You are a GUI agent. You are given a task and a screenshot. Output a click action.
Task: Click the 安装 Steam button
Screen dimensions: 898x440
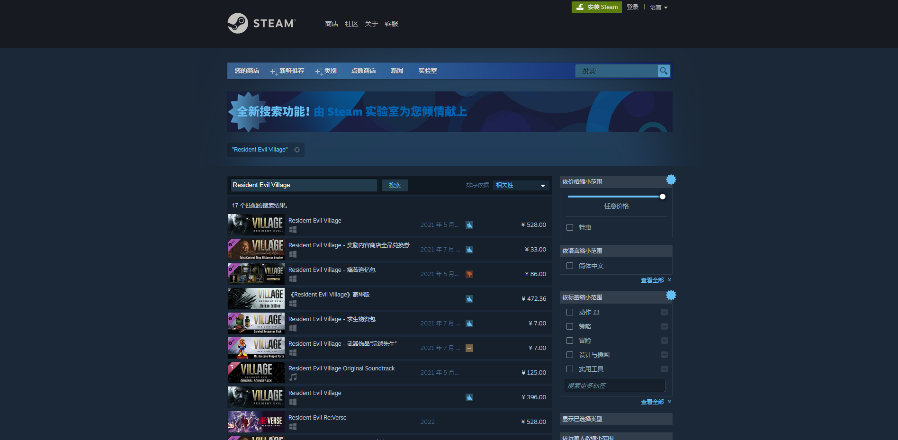(x=597, y=7)
